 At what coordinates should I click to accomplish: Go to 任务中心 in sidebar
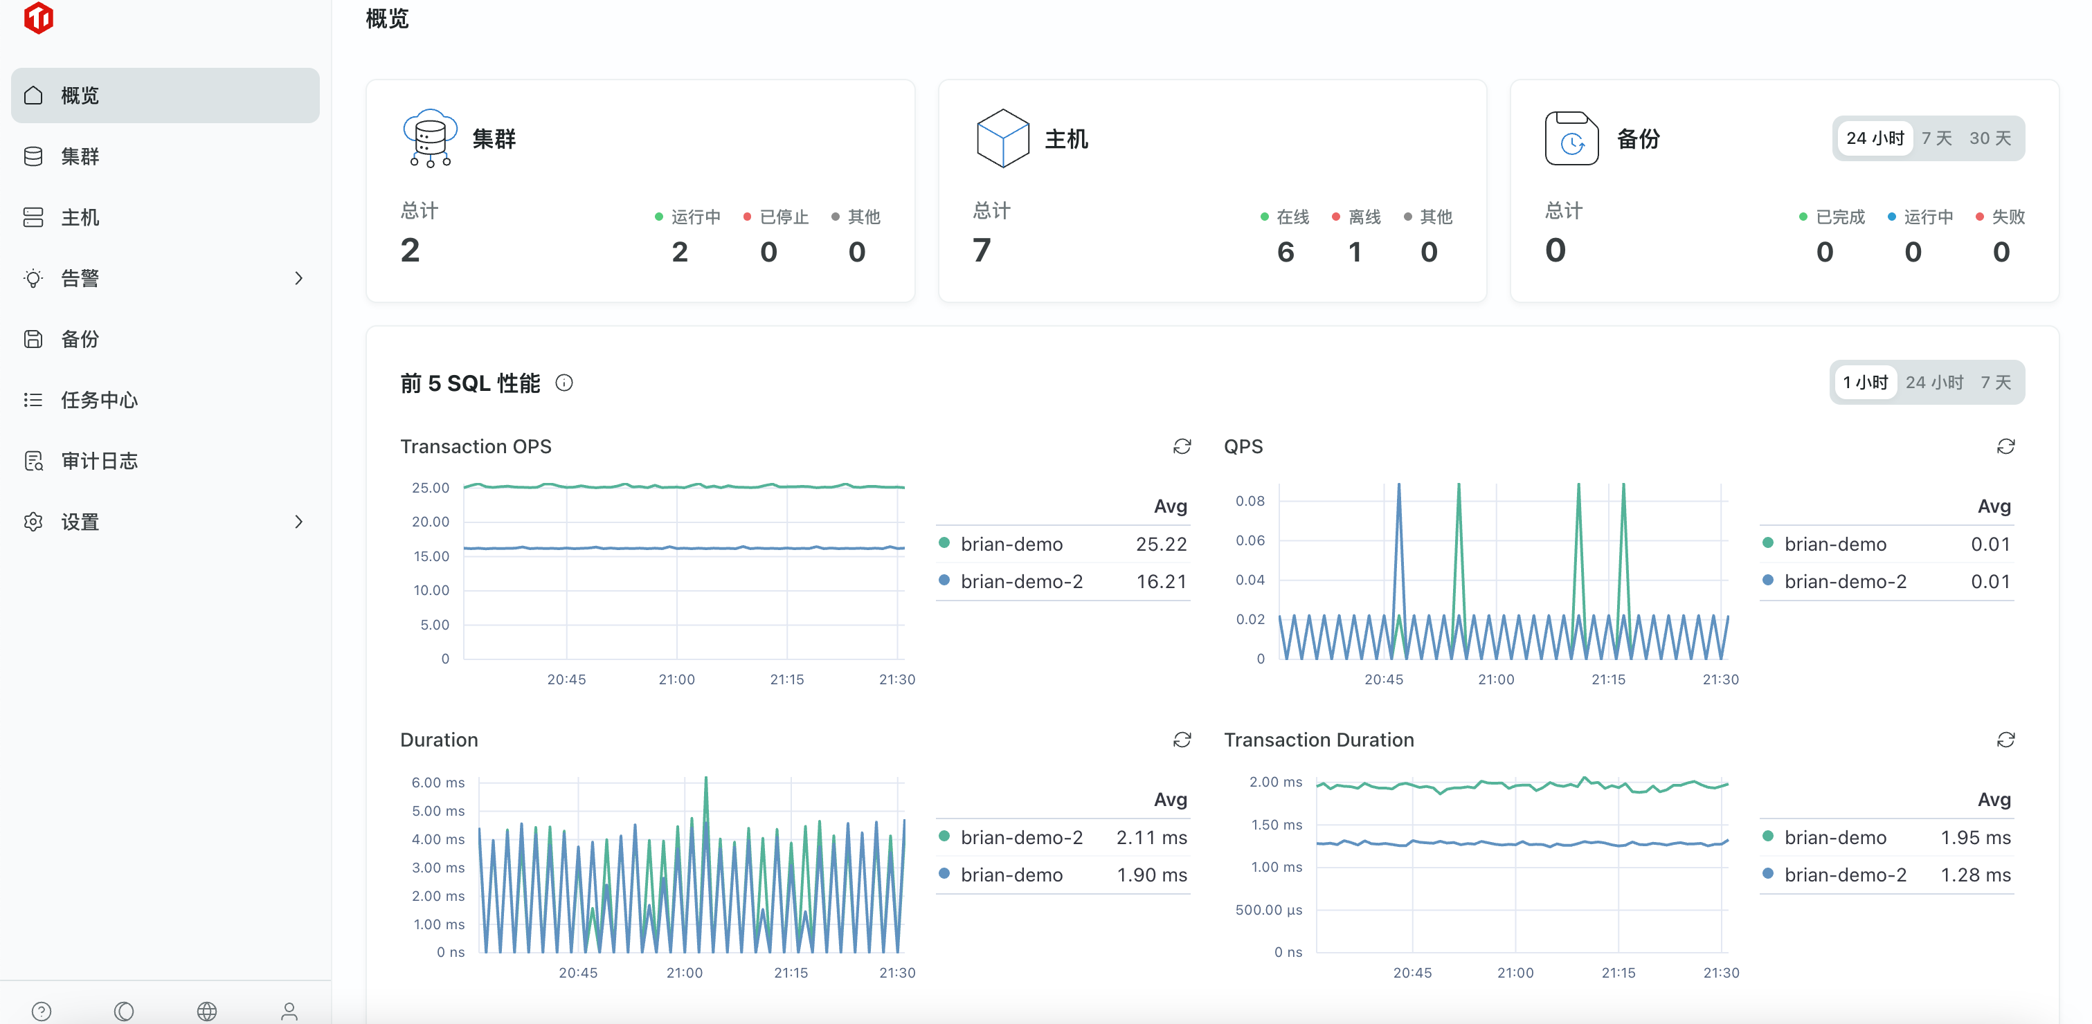[x=99, y=400]
